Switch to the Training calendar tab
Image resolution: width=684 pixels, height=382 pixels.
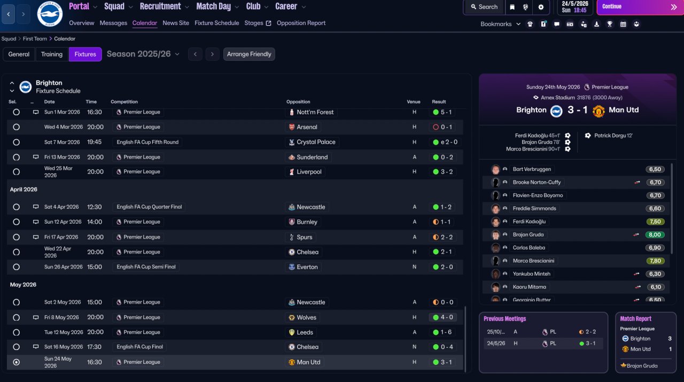coord(52,54)
